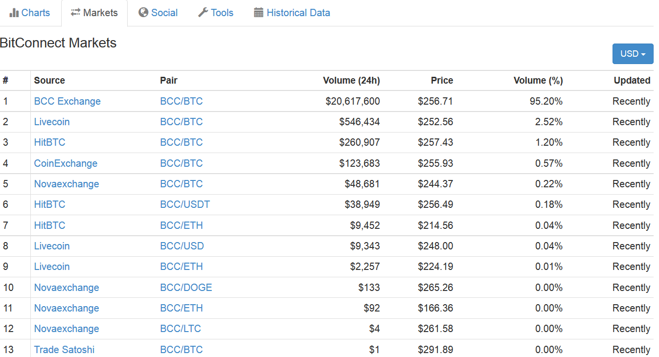Click the BCC/USD pair link

pos(182,246)
